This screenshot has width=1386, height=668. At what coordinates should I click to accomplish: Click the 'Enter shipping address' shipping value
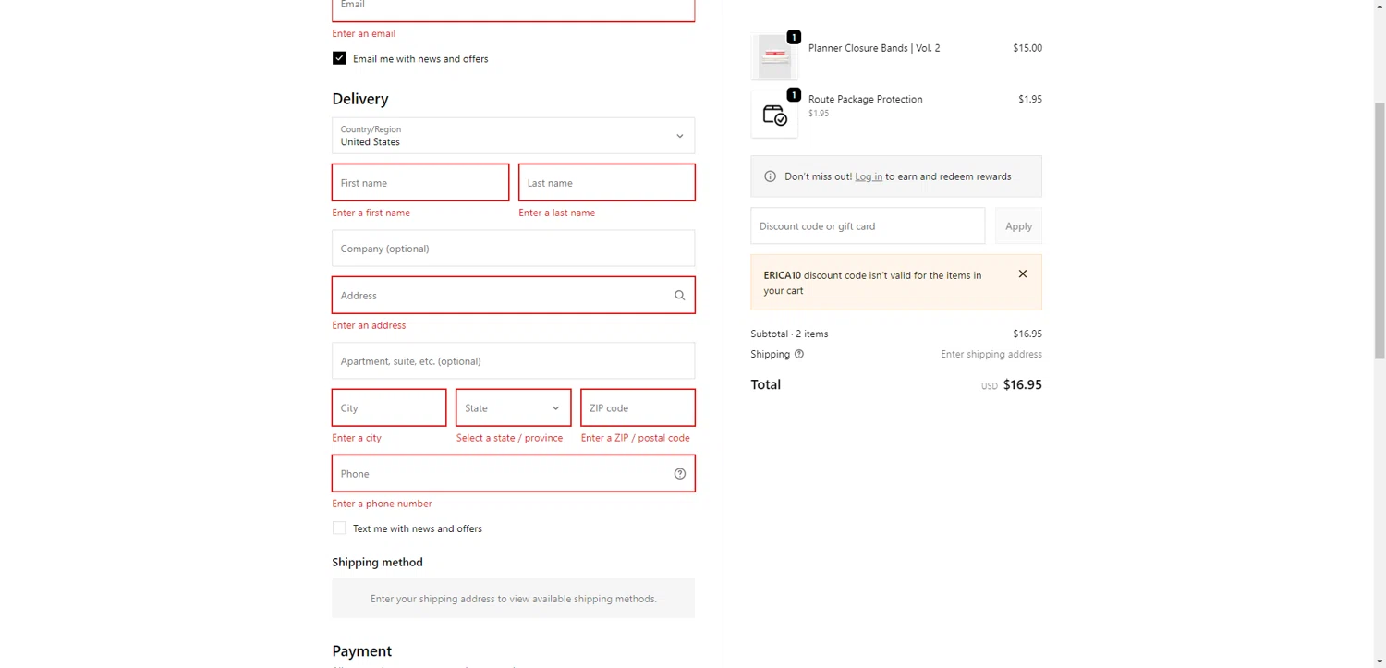point(991,354)
